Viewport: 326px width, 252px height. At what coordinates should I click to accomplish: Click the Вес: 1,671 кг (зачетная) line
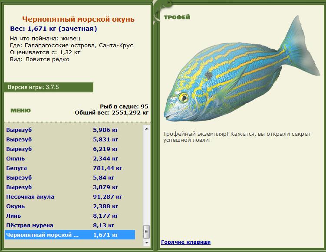click(54, 29)
